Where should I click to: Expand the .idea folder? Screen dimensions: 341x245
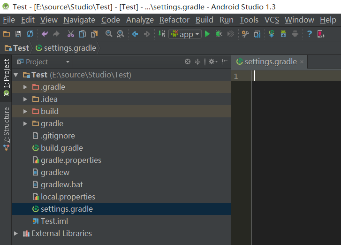25,99
